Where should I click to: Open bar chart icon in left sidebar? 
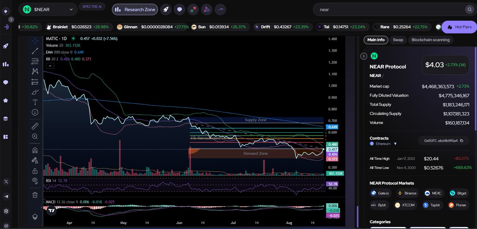pyautogui.click(x=6, y=64)
